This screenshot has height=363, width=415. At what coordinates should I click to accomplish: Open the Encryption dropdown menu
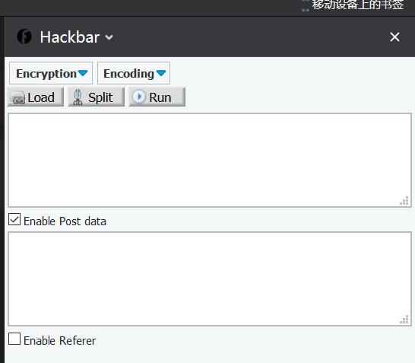tap(51, 73)
